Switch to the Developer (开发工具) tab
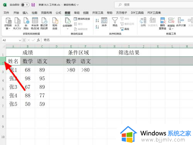193x145 pixels. coord(98,13)
